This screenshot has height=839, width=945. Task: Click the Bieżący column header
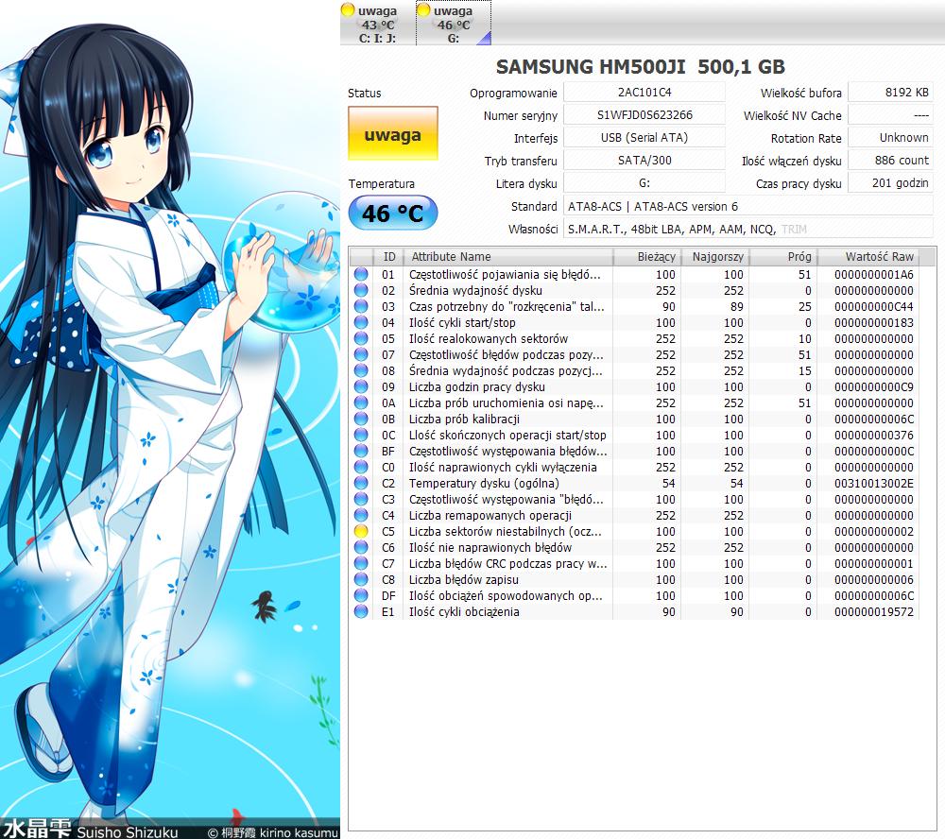tap(647, 257)
